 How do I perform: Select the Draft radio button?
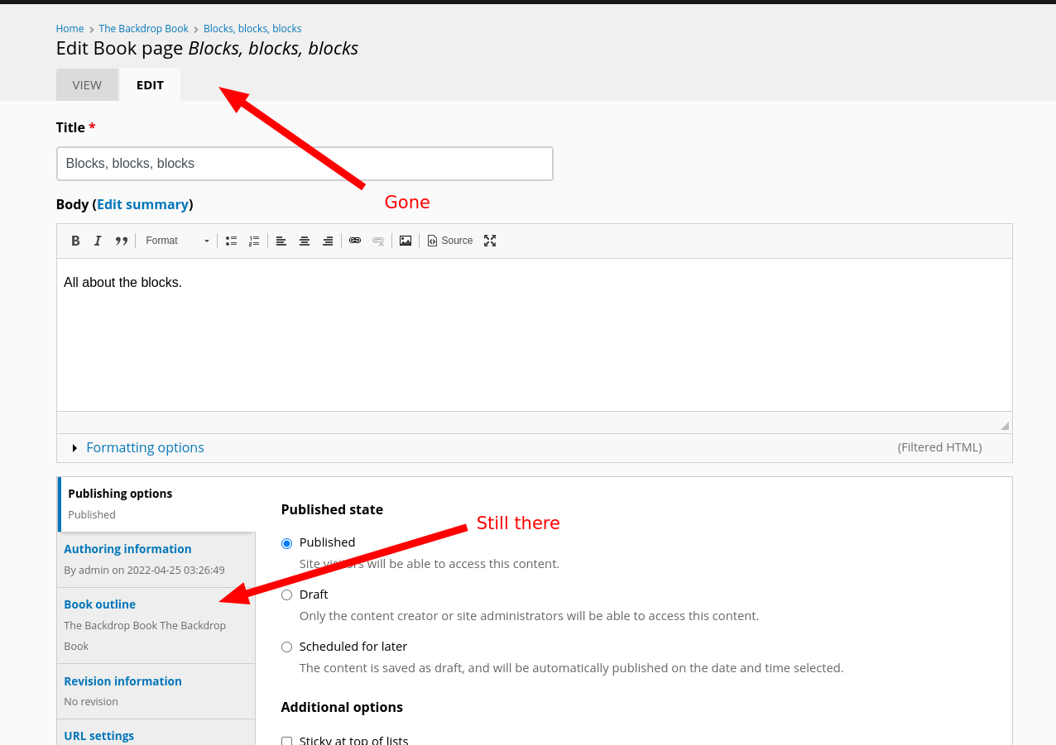(286, 595)
